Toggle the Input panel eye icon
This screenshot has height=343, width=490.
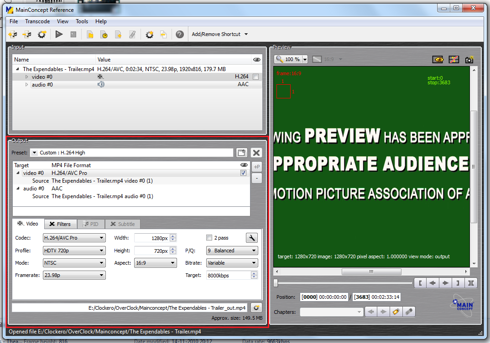[257, 60]
